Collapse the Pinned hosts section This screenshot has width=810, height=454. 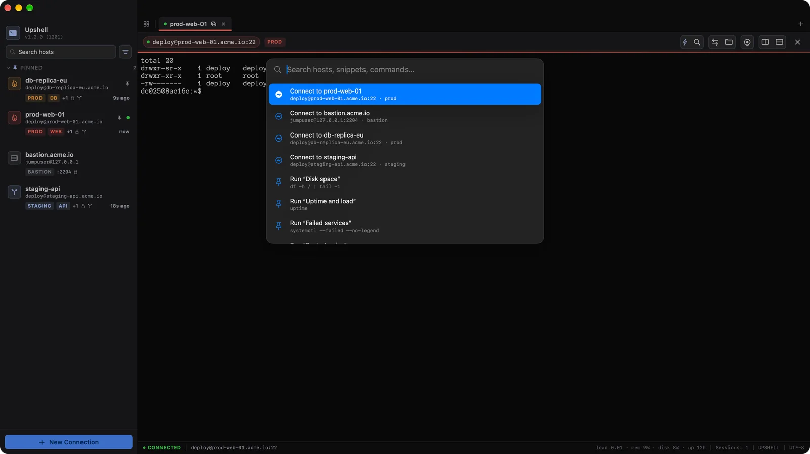pyautogui.click(x=8, y=68)
